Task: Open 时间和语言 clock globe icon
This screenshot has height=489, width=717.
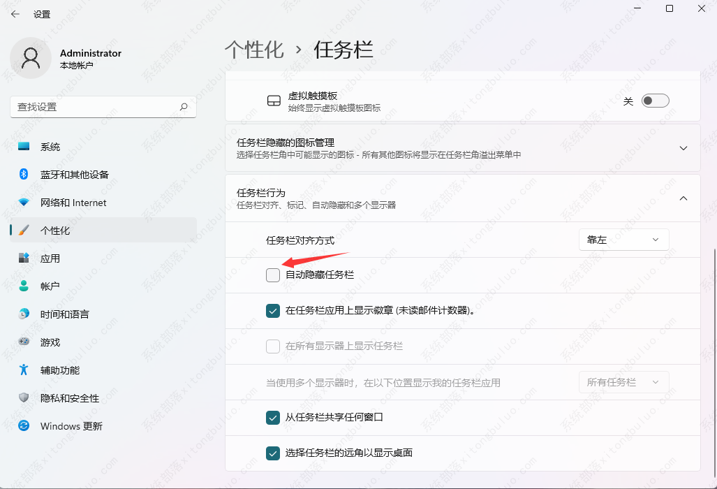Action: click(24, 314)
